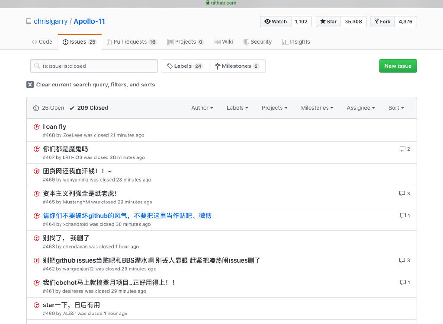Switch to the Code tab

coord(42,42)
